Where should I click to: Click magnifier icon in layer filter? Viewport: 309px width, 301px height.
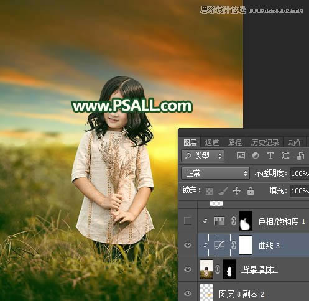188,155
